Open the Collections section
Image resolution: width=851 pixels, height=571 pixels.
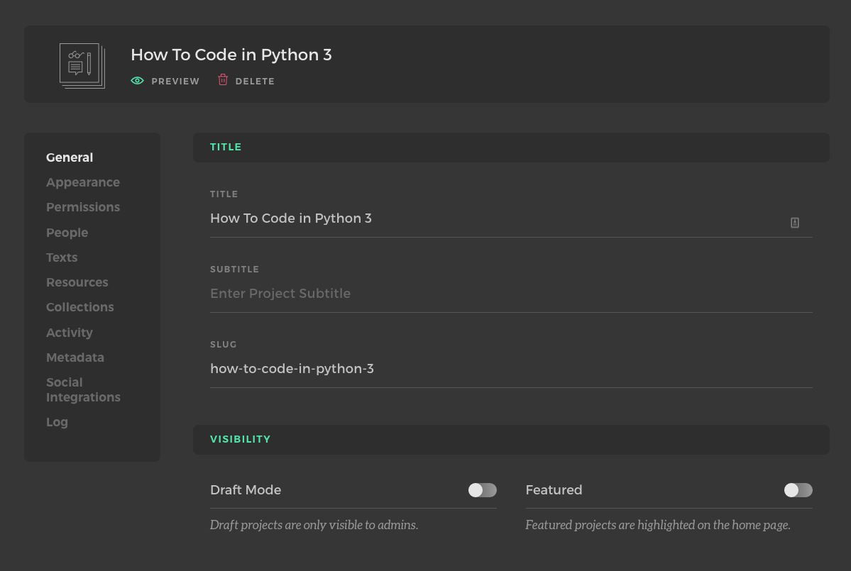pyautogui.click(x=80, y=307)
